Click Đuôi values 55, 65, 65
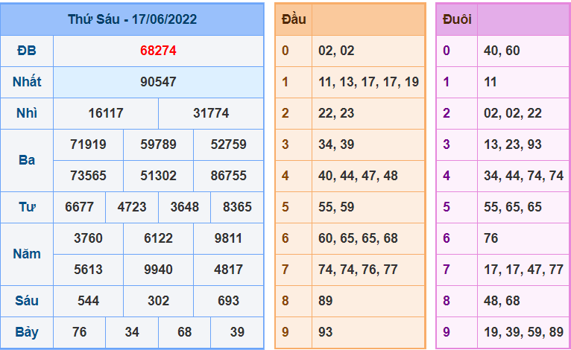The width and height of the screenshot is (571, 350). tap(513, 207)
